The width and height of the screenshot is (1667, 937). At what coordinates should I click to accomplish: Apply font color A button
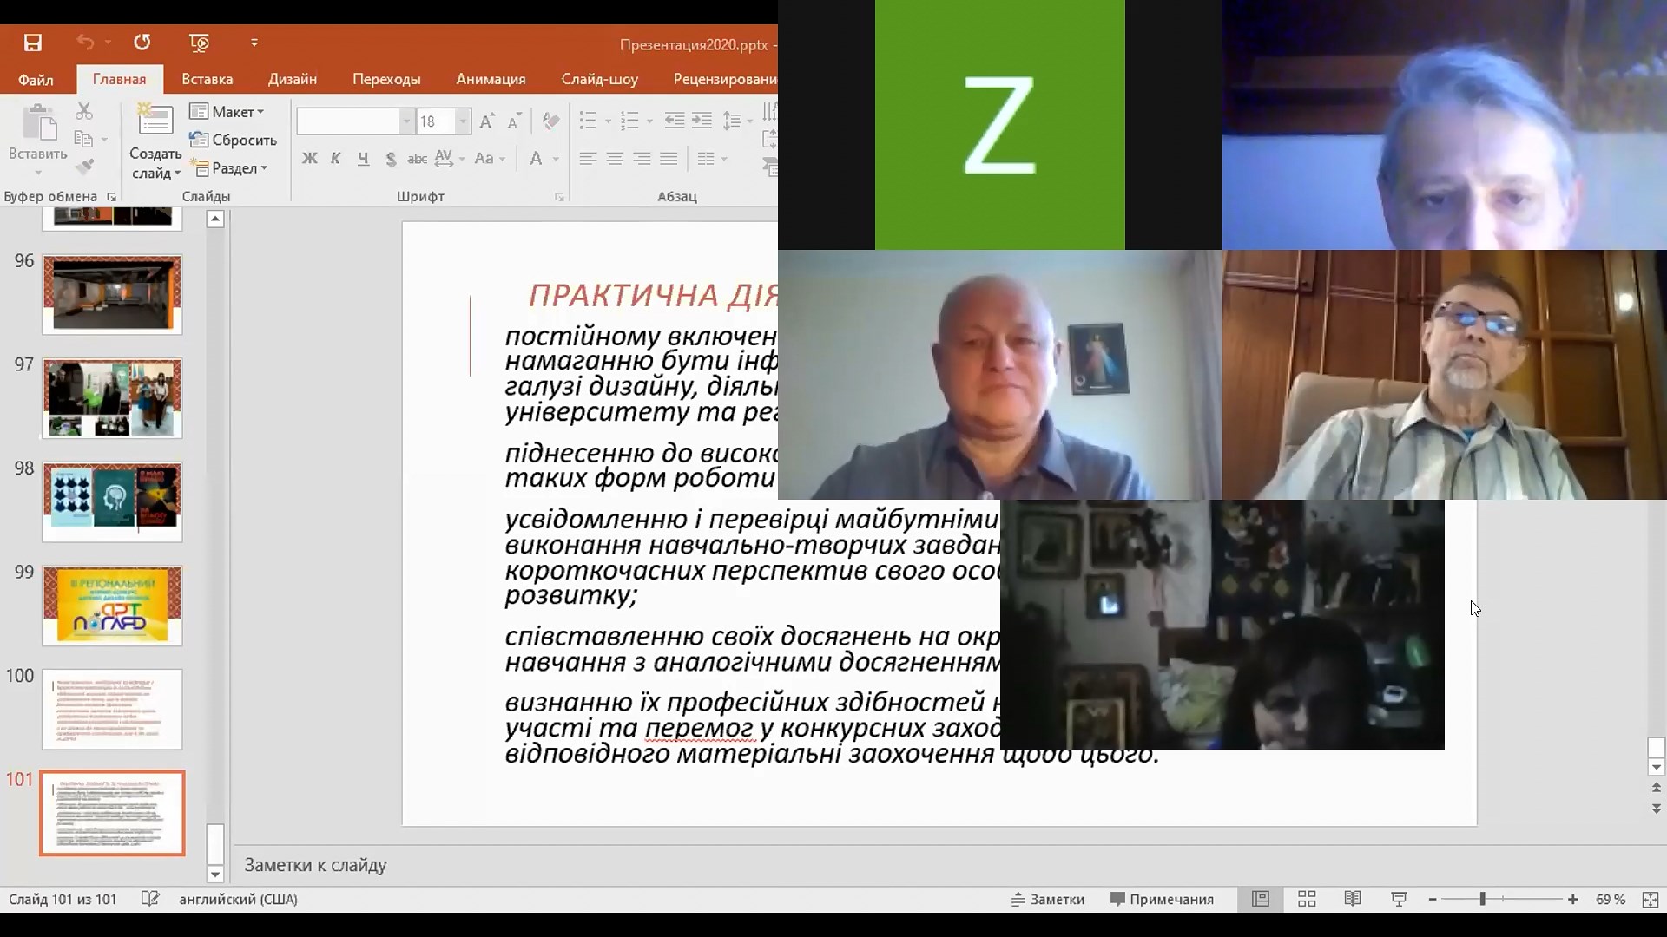536,159
